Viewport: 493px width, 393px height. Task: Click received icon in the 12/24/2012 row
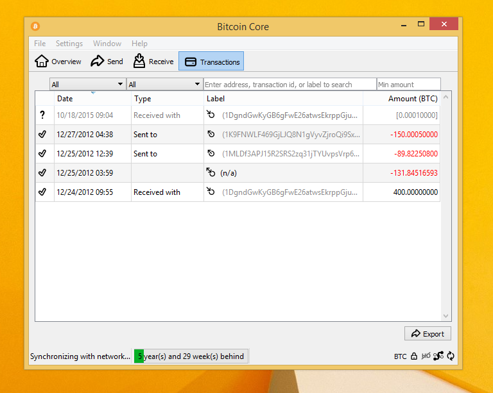coord(211,191)
